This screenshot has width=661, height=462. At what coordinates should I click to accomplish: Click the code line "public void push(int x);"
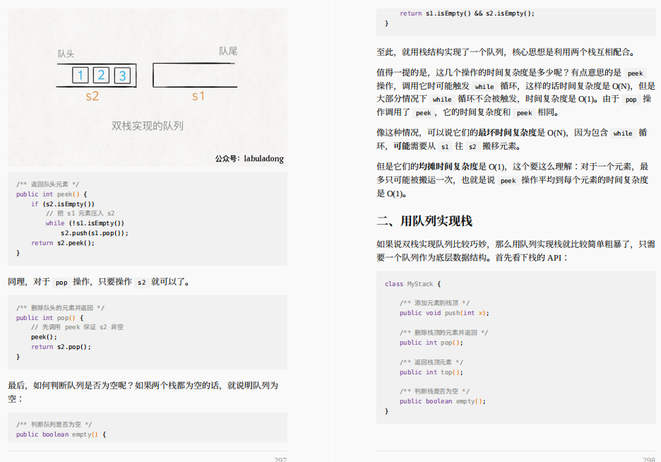point(444,313)
